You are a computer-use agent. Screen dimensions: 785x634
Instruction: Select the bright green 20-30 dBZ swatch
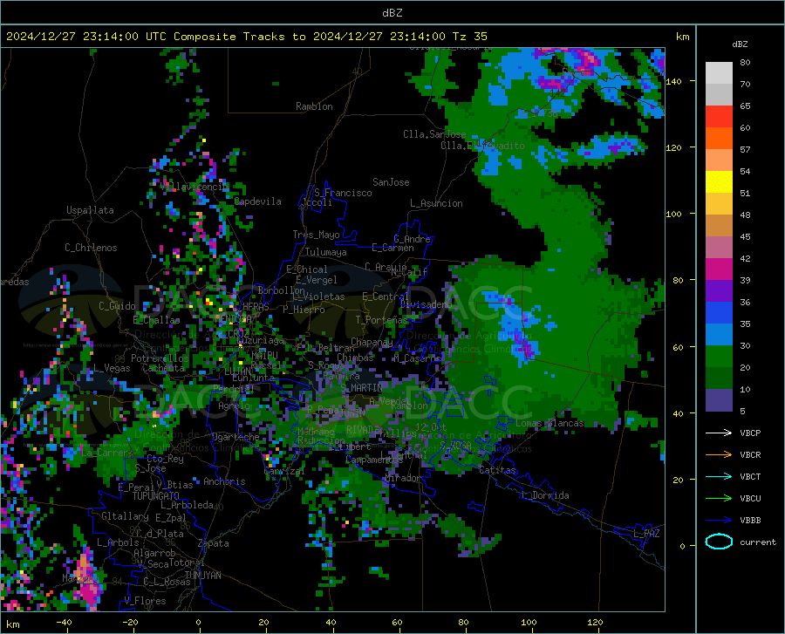tap(719, 357)
